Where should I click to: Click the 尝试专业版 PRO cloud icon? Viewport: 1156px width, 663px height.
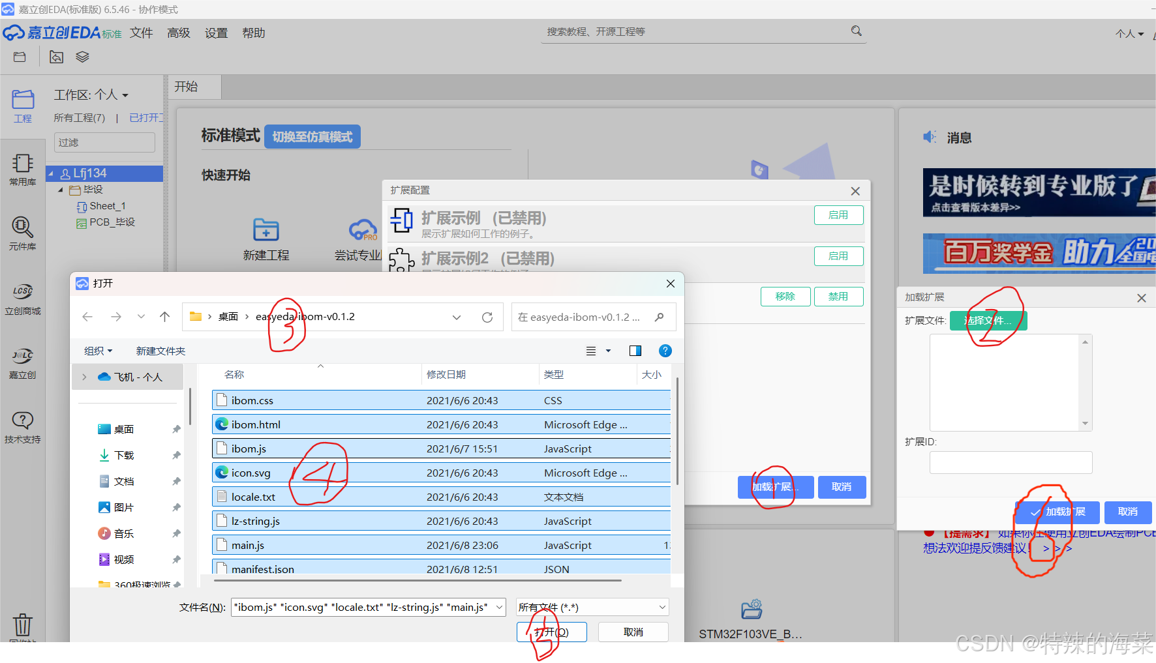tap(363, 229)
